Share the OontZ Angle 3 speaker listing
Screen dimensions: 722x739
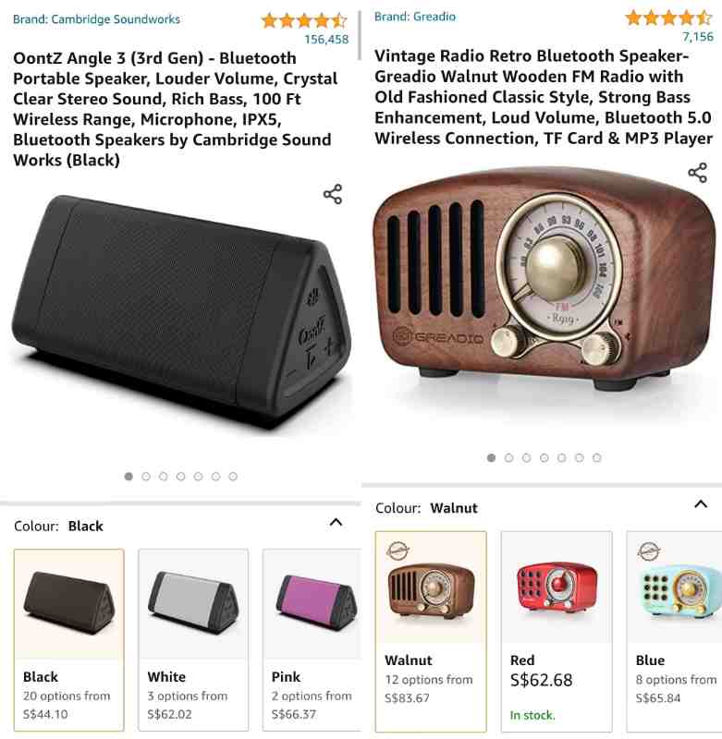(333, 194)
